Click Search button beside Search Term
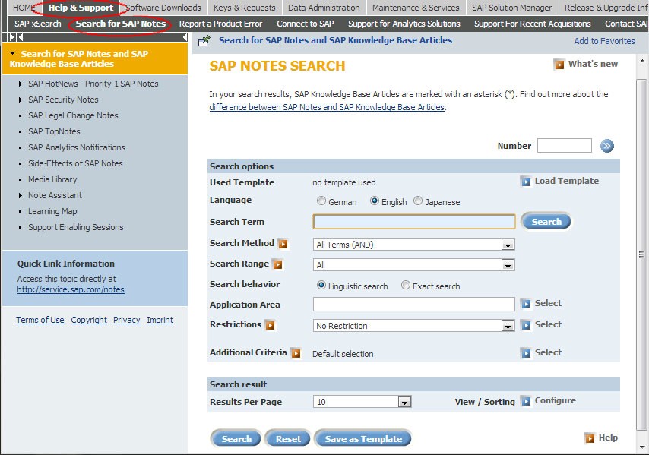The width and height of the screenshot is (649, 455). click(546, 222)
